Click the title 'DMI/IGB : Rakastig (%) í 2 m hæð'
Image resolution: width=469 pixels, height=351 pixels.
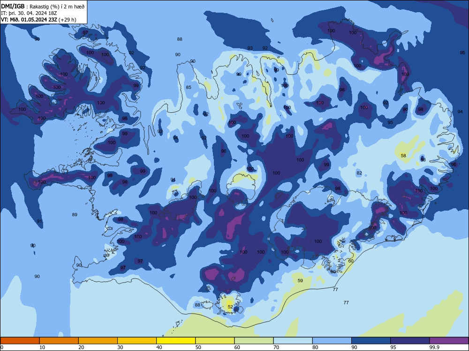pyautogui.click(x=43, y=7)
